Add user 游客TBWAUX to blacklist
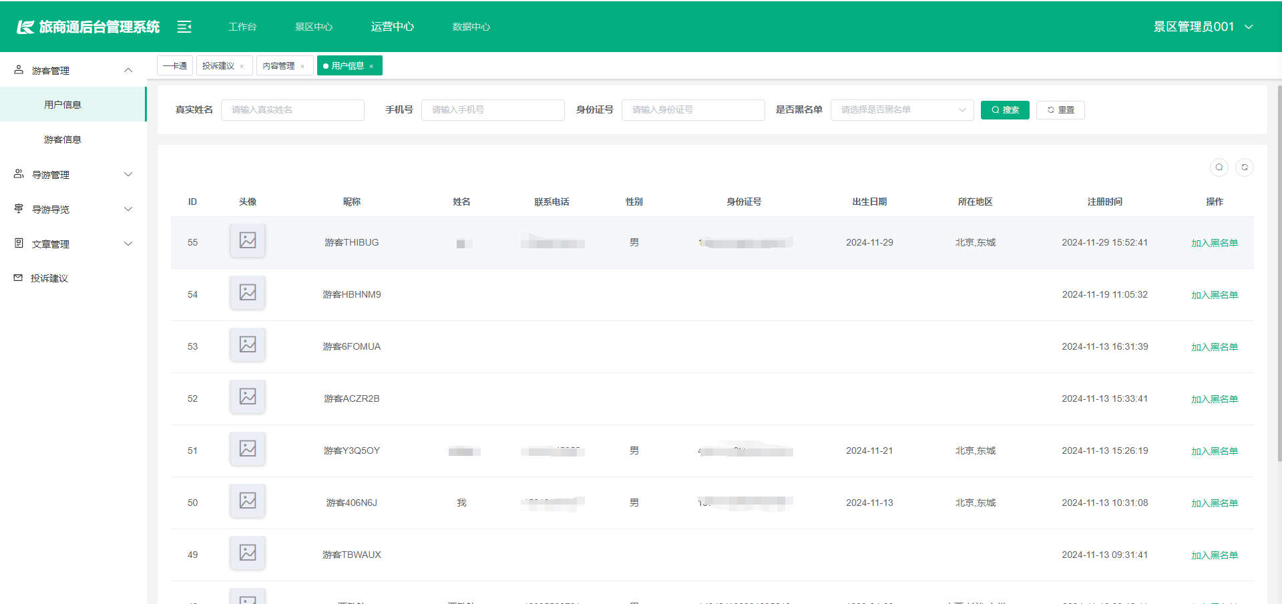Viewport: 1282px width, 604px height. (1215, 555)
